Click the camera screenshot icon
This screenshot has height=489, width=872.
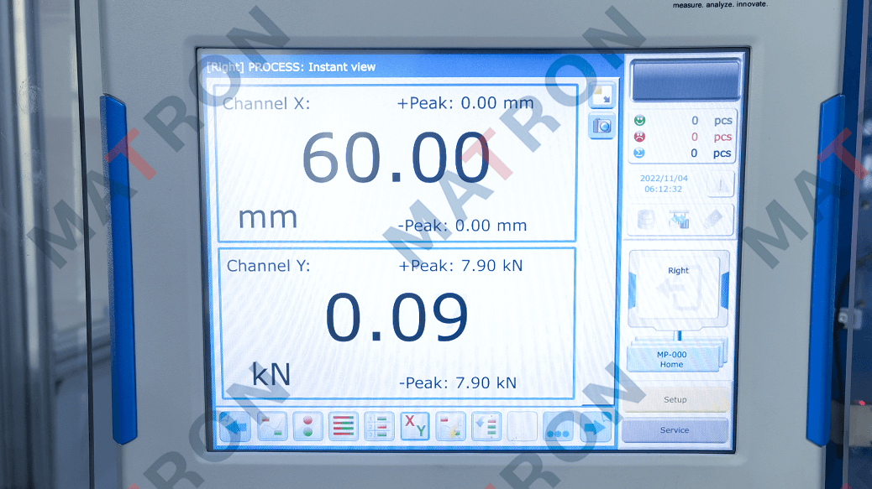601,127
